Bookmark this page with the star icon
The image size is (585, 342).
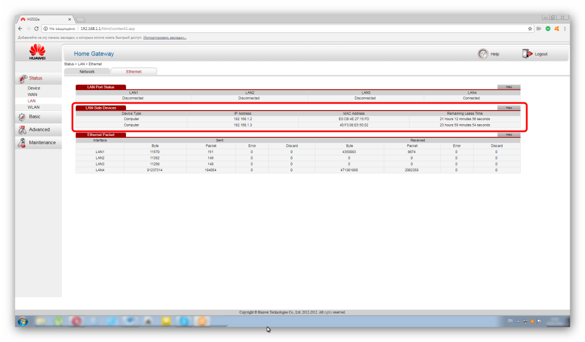point(530,28)
